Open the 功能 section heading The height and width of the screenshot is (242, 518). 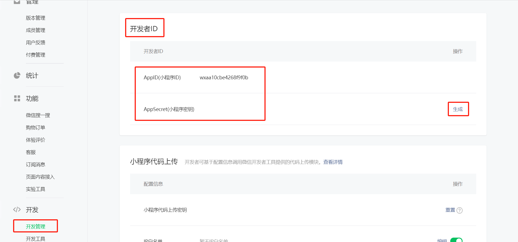pyautogui.click(x=32, y=98)
